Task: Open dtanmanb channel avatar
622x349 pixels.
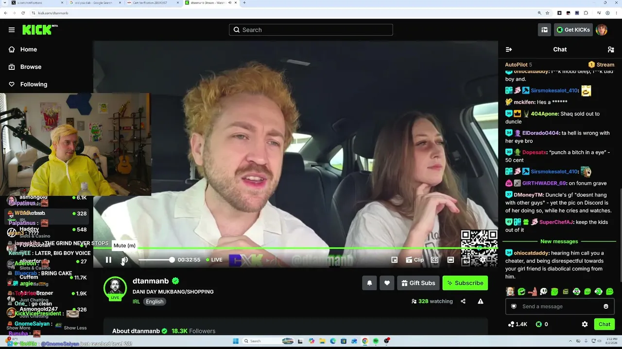Action: point(115,288)
